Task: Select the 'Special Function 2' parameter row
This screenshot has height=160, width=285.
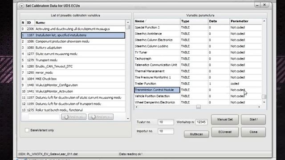Action: pos(198,28)
